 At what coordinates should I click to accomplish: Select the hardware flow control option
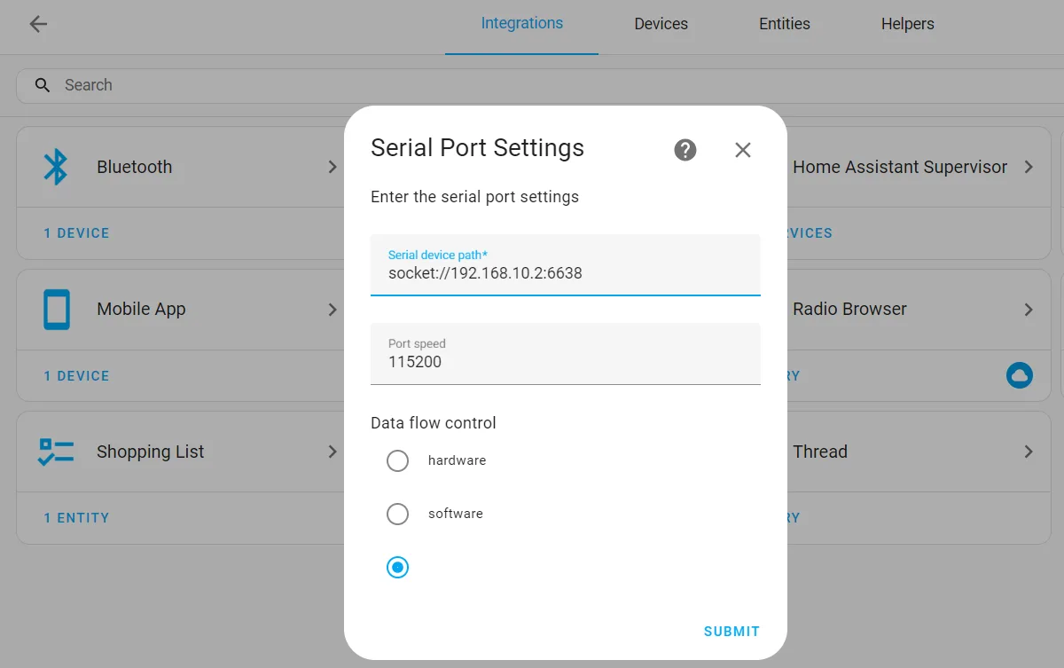coord(397,460)
